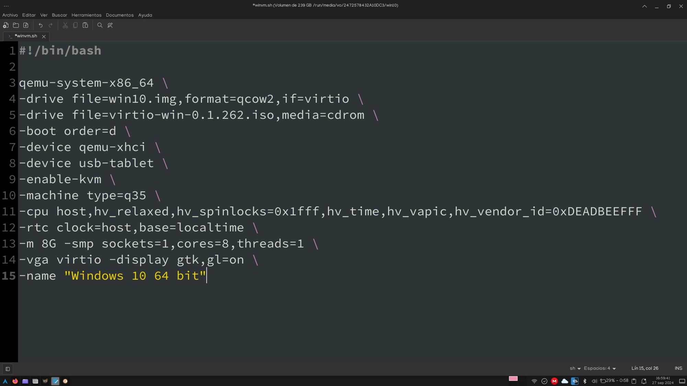Undo the last edit
The width and height of the screenshot is (687, 386).
coord(41,25)
